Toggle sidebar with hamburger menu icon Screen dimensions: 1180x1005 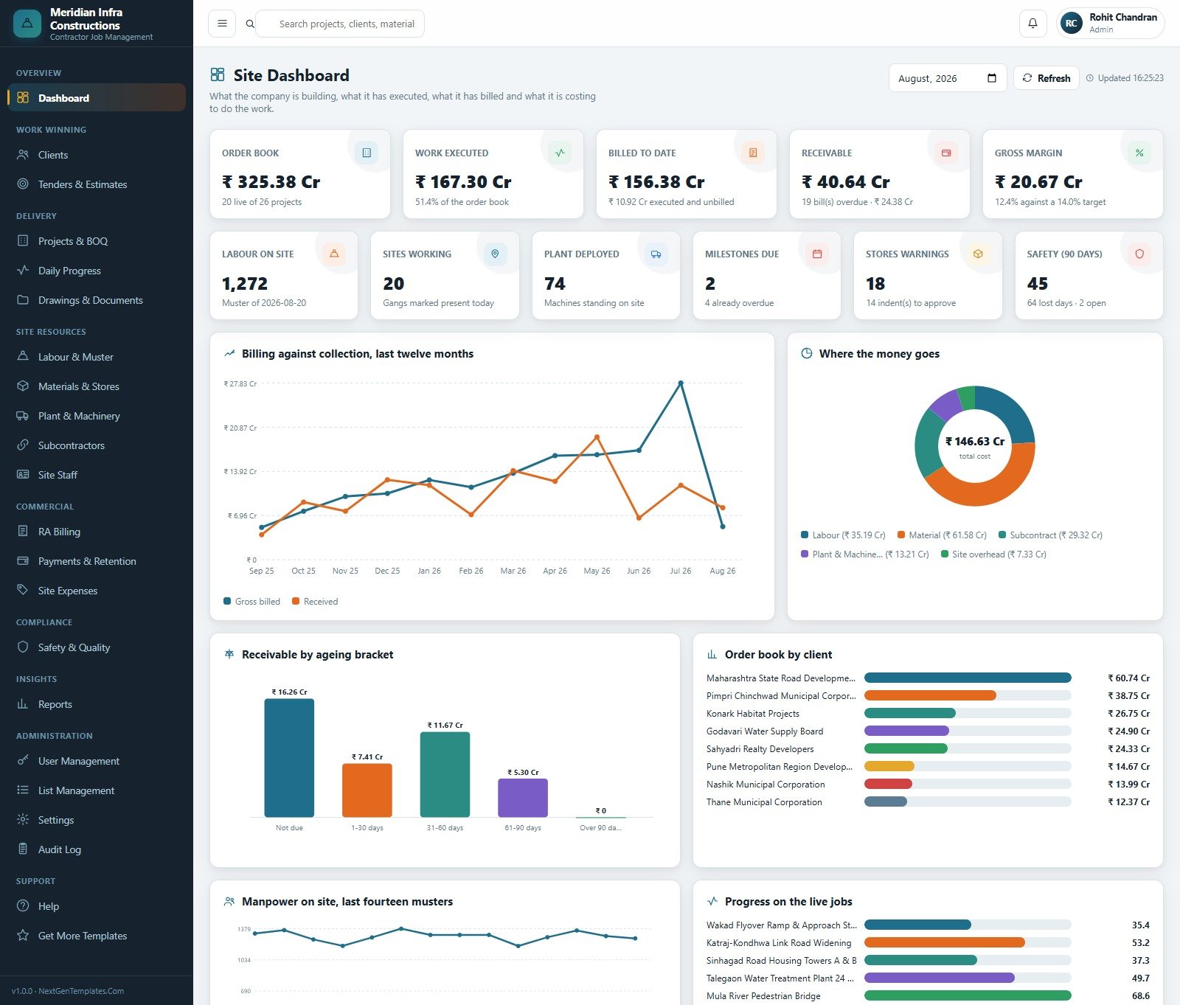point(222,24)
